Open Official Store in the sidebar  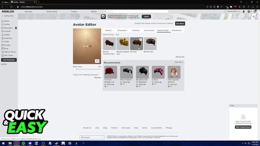click(8, 52)
